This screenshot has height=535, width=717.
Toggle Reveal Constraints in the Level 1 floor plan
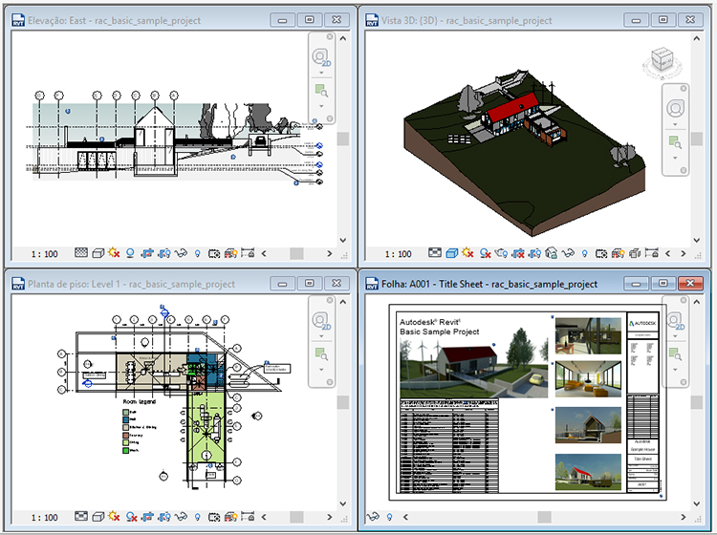248,516
